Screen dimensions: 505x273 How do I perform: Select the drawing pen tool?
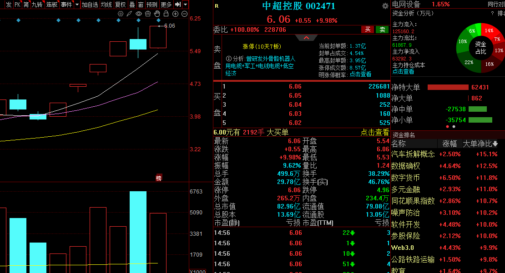(x=130, y=14)
